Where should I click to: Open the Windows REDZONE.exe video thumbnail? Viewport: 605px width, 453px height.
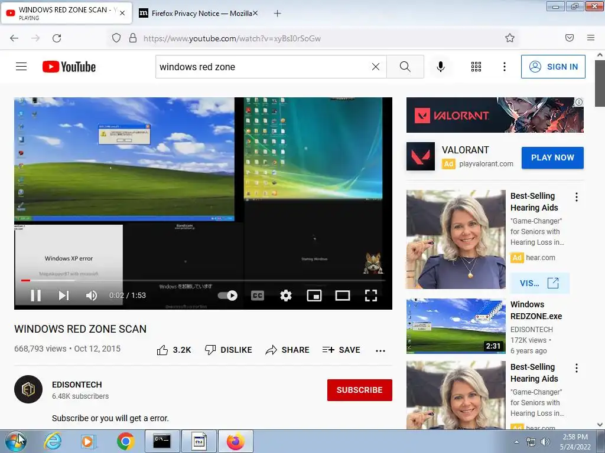[456, 326]
